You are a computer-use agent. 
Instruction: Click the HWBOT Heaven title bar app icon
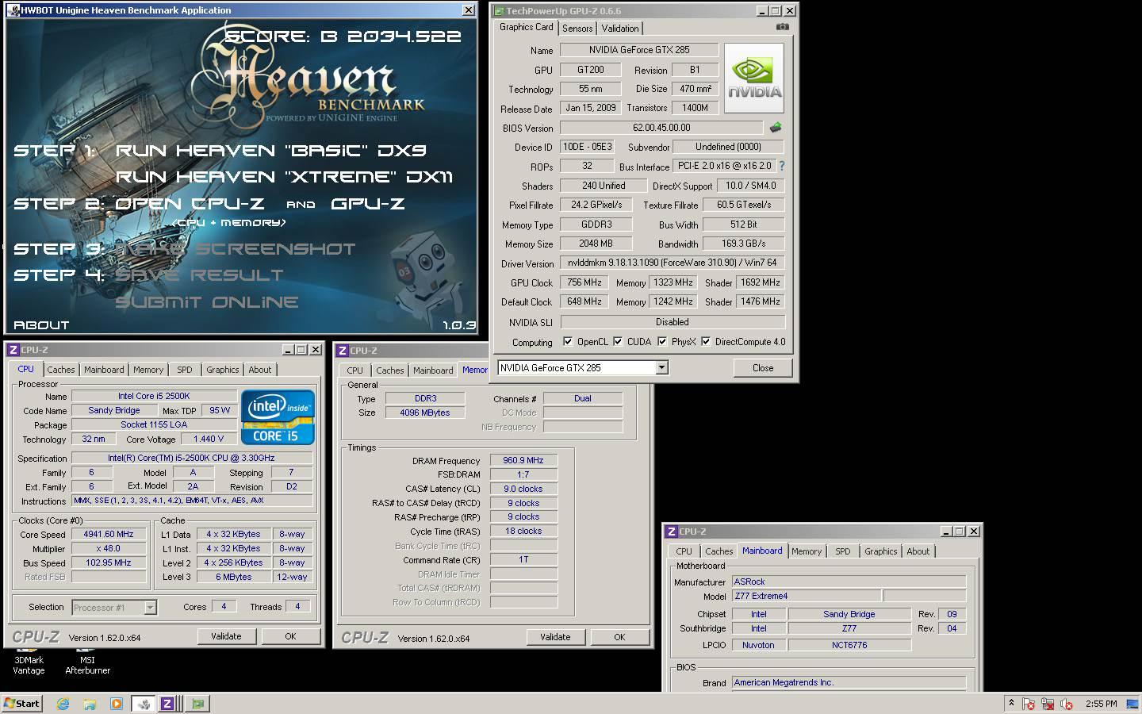click(13, 10)
